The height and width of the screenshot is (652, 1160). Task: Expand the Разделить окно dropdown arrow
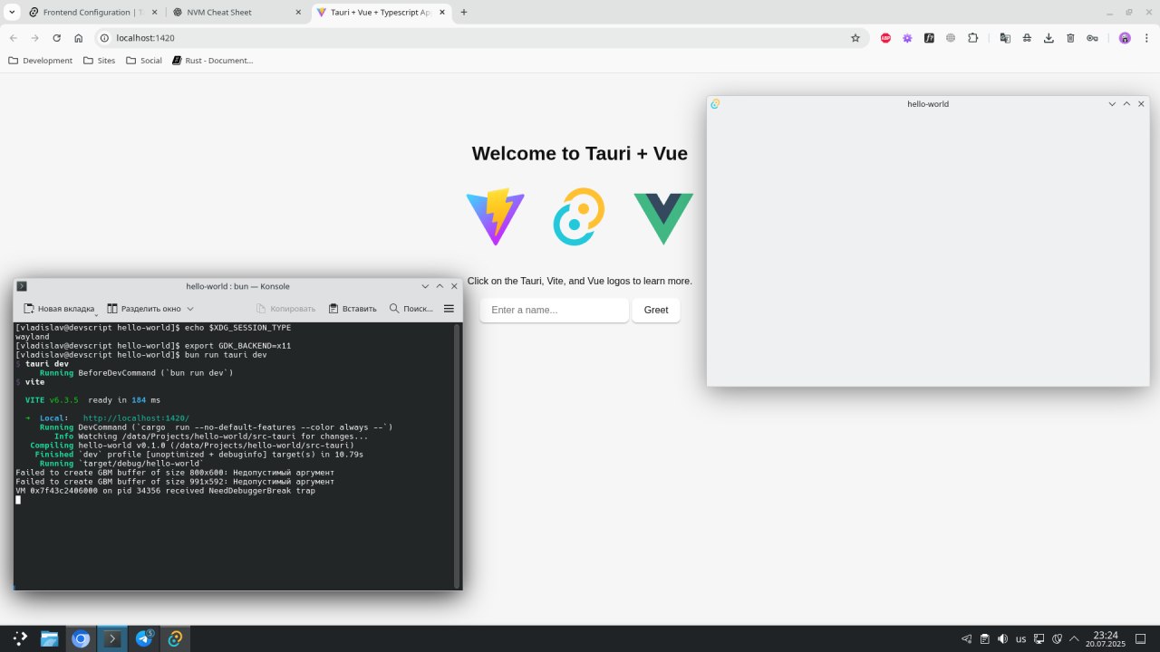click(190, 309)
